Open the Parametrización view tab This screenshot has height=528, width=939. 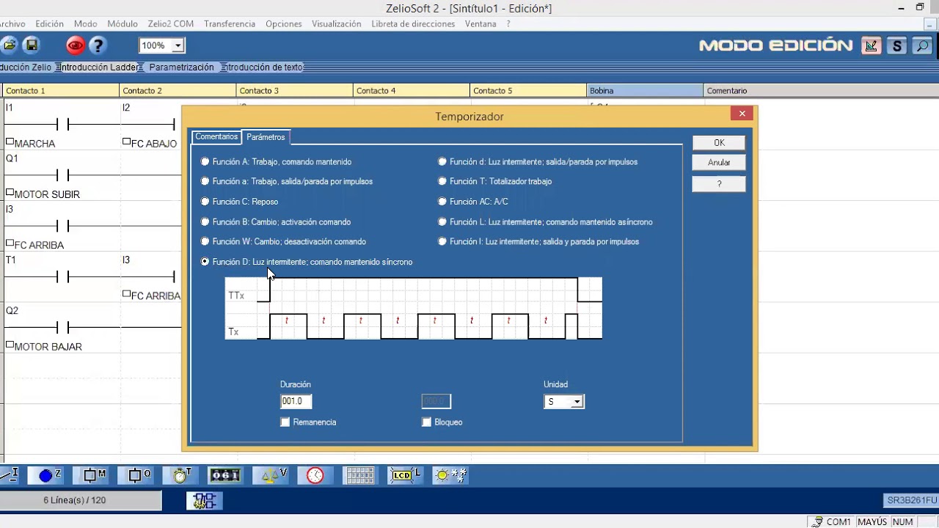pyautogui.click(x=181, y=67)
